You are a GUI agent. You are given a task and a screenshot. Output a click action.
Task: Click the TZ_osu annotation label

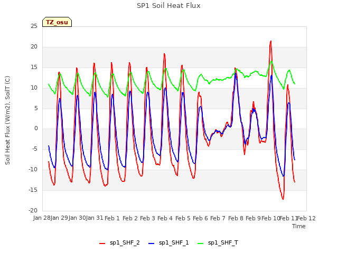pos(57,22)
